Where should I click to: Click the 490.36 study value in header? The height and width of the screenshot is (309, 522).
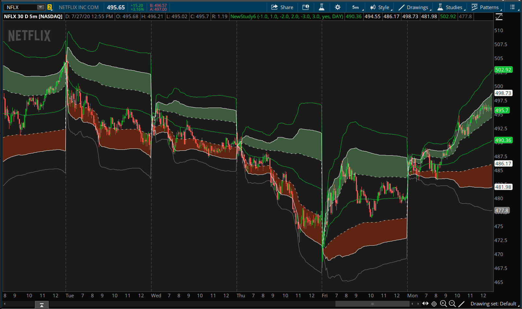(x=354, y=16)
